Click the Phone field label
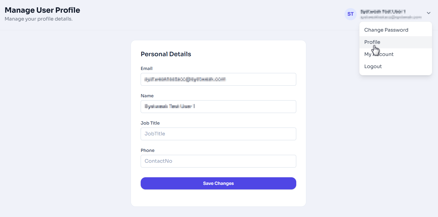Viewport: 438px width, 217px height. [147, 150]
